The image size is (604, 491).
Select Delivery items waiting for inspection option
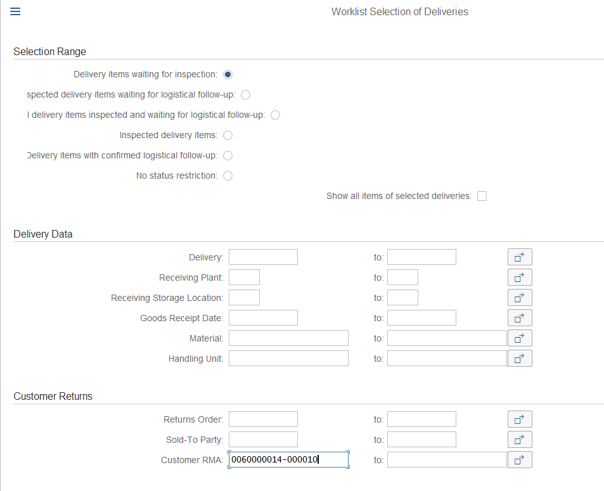228,74
